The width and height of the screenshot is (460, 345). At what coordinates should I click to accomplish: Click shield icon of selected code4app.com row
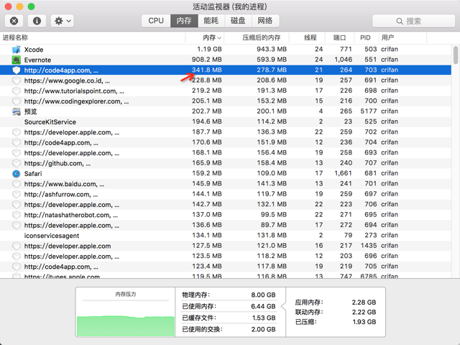(17, 70)
